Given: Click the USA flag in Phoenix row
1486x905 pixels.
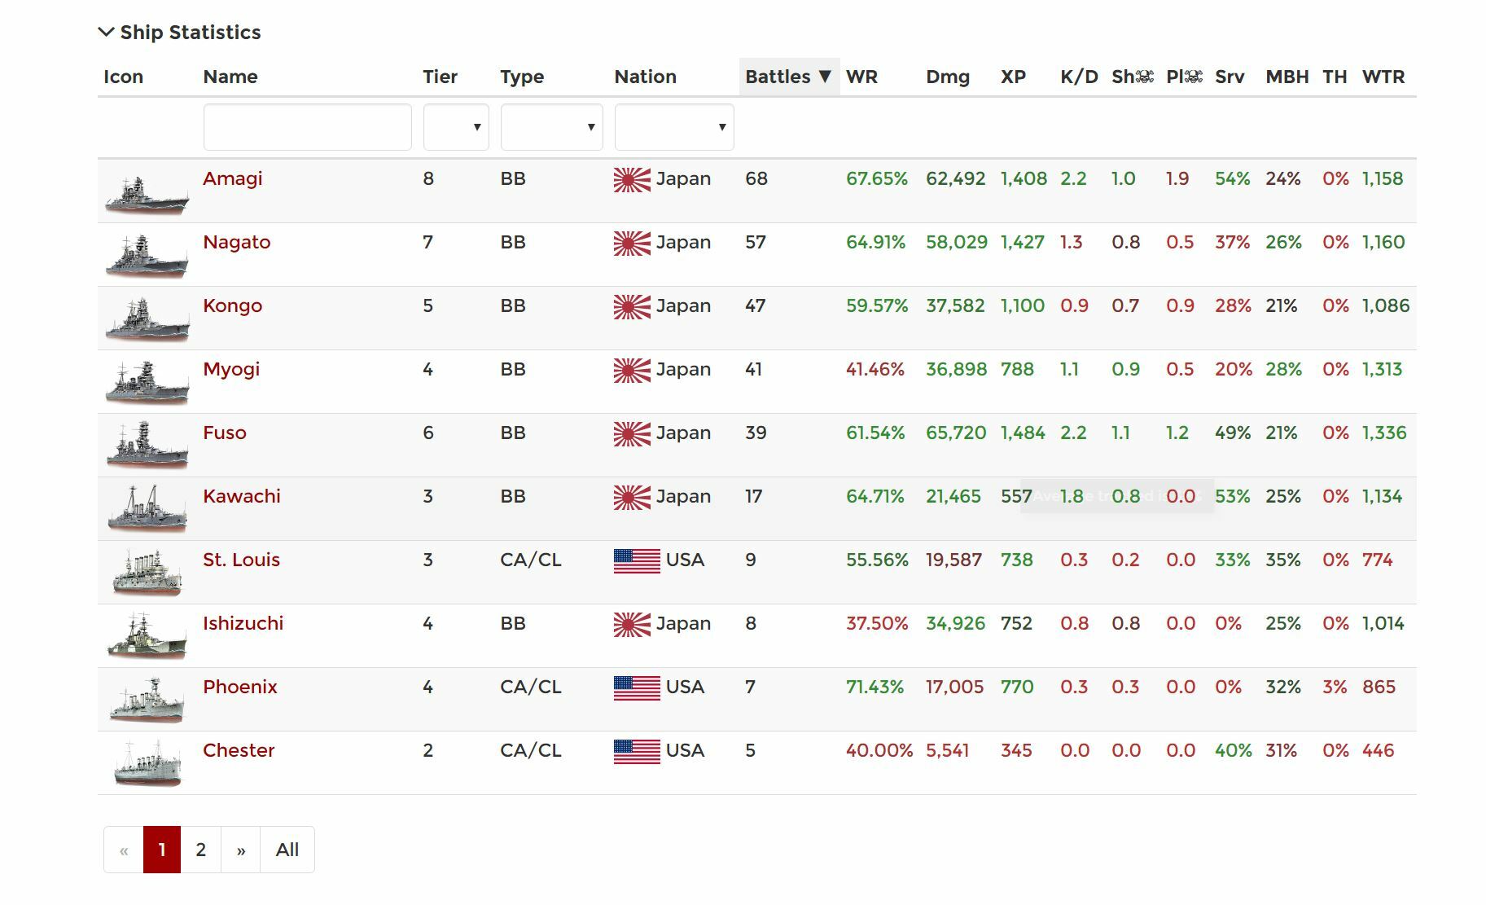Looking at the screenshot, I should [637, 688].
